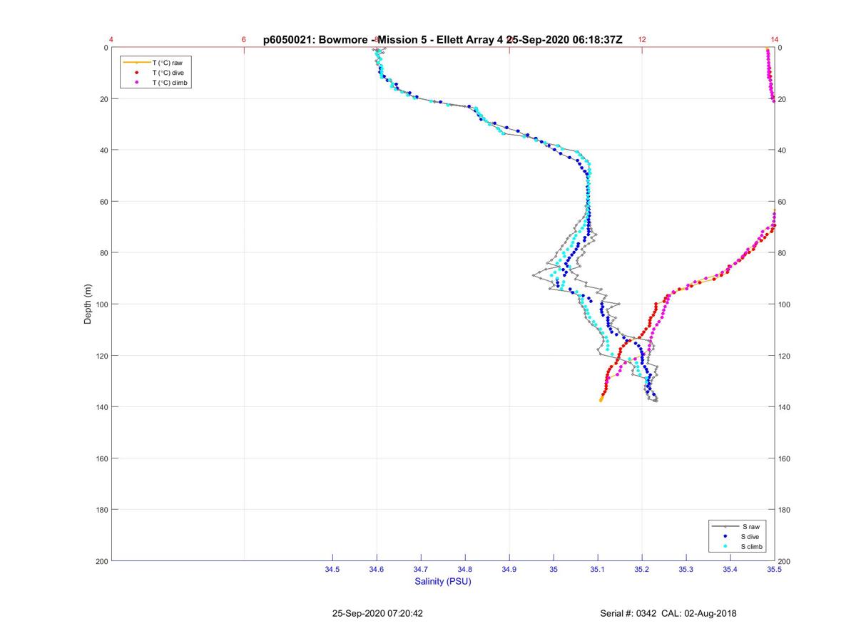Viewport: 856px width, 631px height.
Task: Click depth tick 140 on left axis
Action: pos(102,407)
